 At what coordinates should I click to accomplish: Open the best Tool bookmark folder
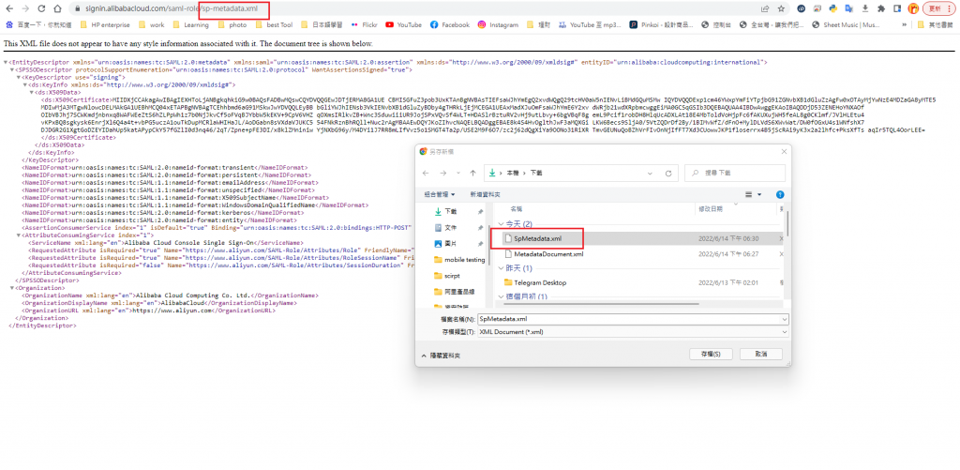coord(274,25)
